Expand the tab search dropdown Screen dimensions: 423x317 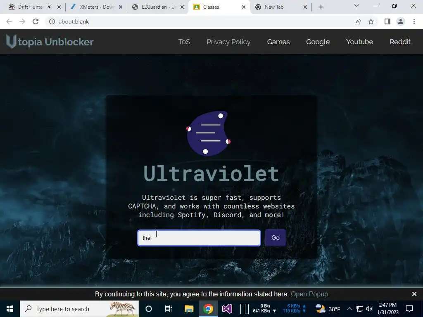(x=356, y=6)
